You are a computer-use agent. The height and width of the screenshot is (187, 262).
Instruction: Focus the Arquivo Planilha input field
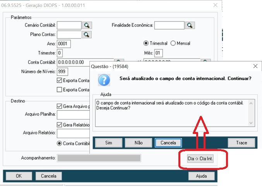click(74, 115)
